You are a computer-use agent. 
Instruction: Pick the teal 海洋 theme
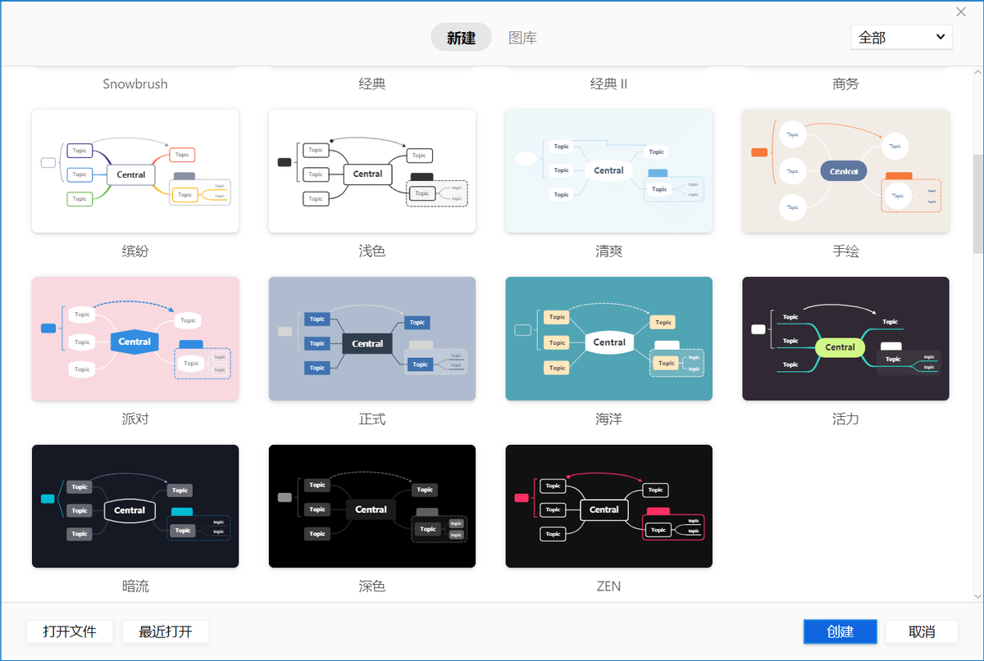pyautogui.click(x=608, y=338)
